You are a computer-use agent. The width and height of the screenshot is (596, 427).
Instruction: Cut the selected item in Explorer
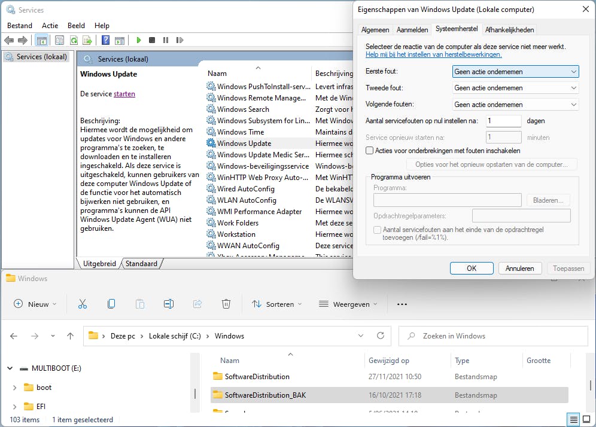click(83, 304)
